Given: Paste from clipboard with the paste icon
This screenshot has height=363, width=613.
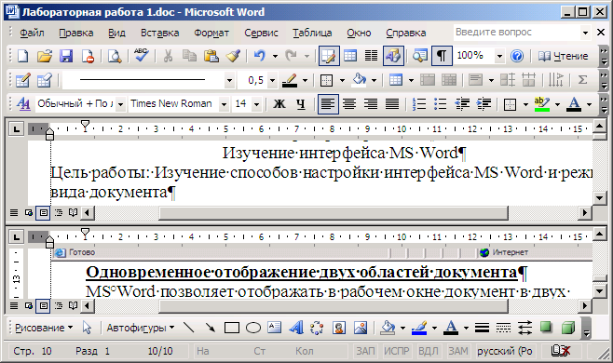Looking at the screenshot, I should point(211,56).
